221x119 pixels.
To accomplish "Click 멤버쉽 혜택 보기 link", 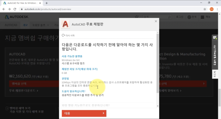I will pyautogui.click(x=20, y=108).
